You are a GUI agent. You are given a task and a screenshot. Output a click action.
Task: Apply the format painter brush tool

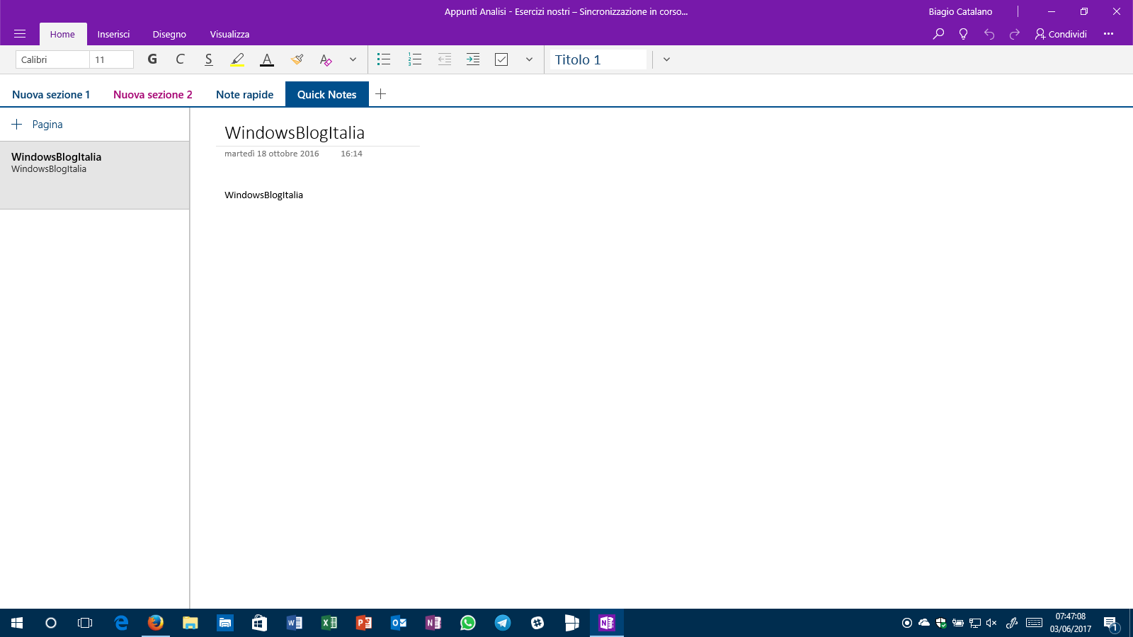tap(297, 59)
